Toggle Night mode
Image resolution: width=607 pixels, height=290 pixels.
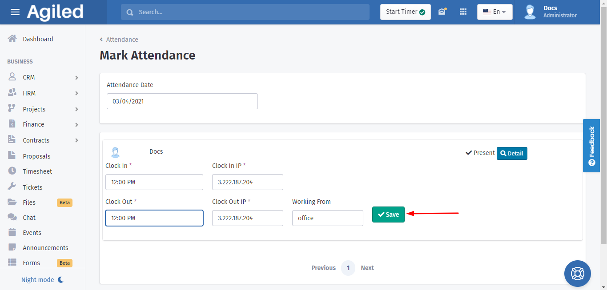click(x=43, y=280)
